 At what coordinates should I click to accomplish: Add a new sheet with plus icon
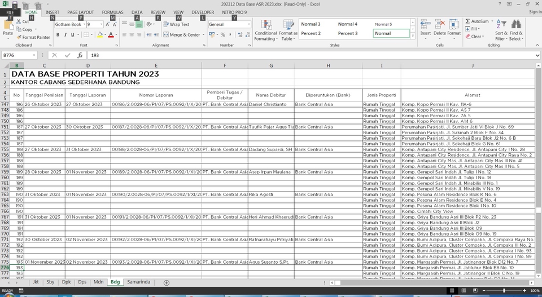click(x=166, y=283)
